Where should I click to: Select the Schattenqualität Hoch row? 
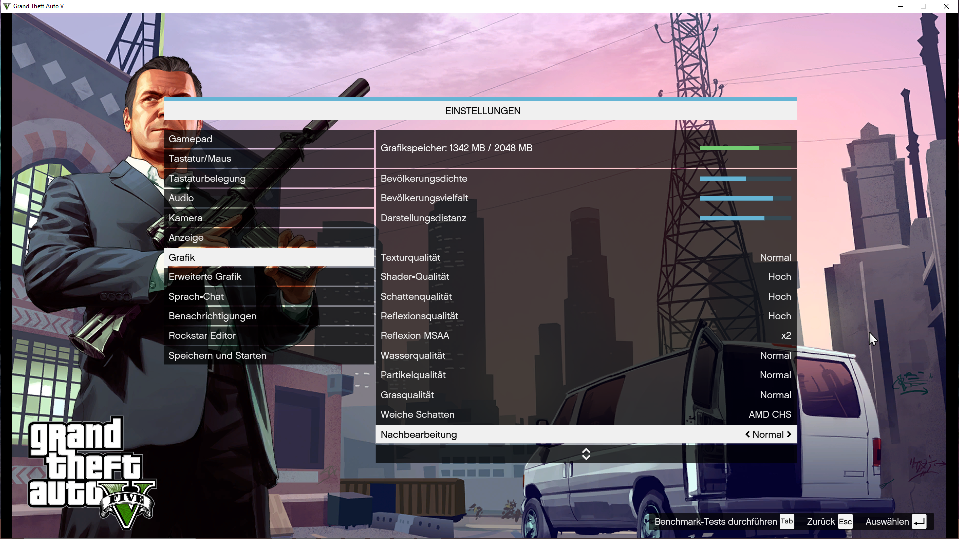(x=585, y=296)
